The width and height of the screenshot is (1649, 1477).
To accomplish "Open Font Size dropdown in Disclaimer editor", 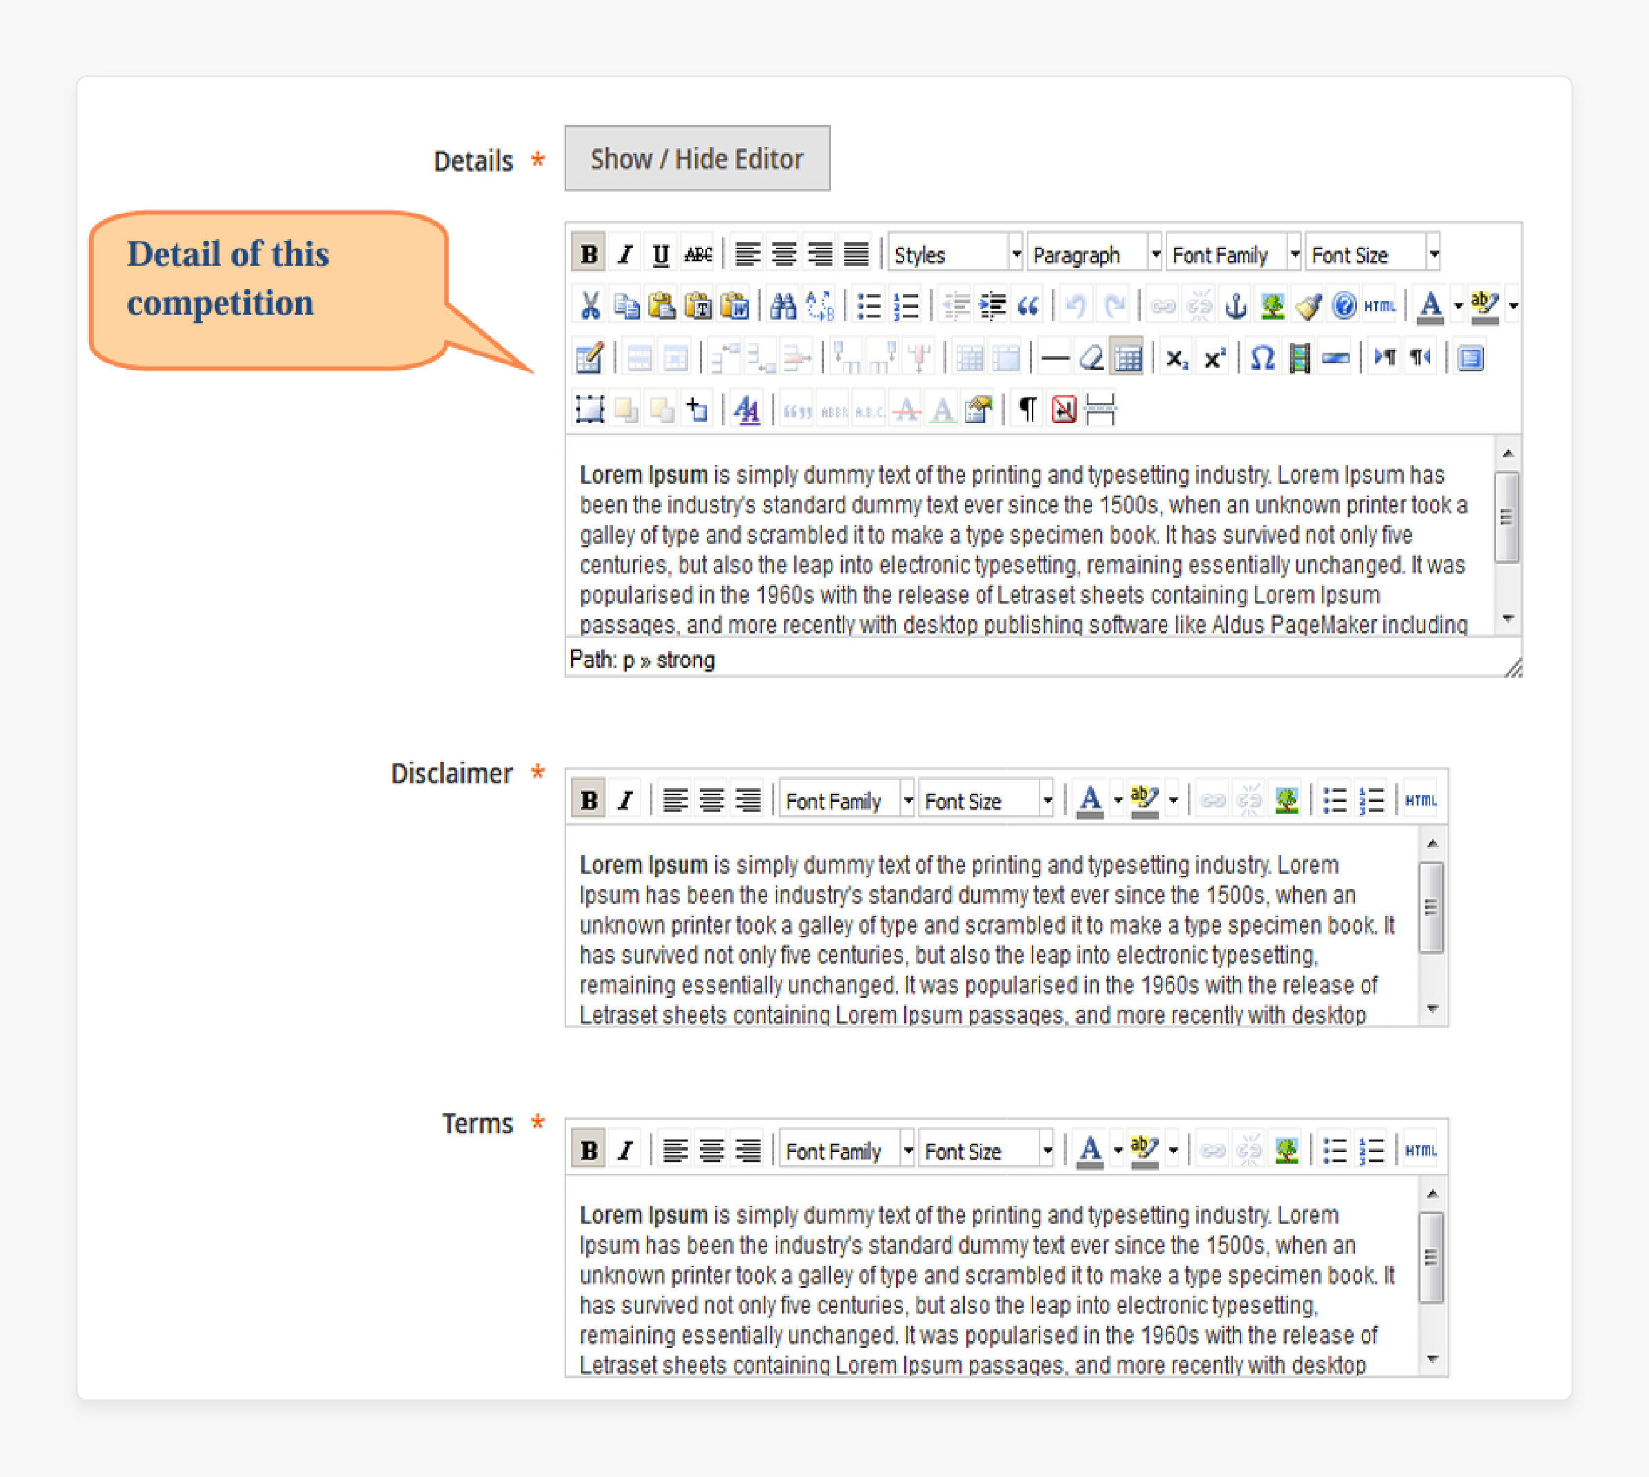I will coord(986,800).
